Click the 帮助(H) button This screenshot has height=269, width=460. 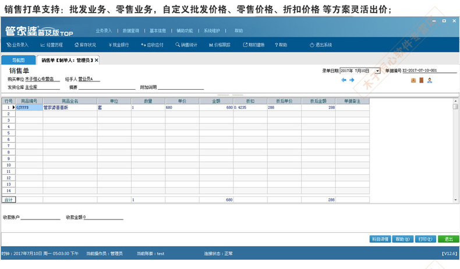pos(402,239)
